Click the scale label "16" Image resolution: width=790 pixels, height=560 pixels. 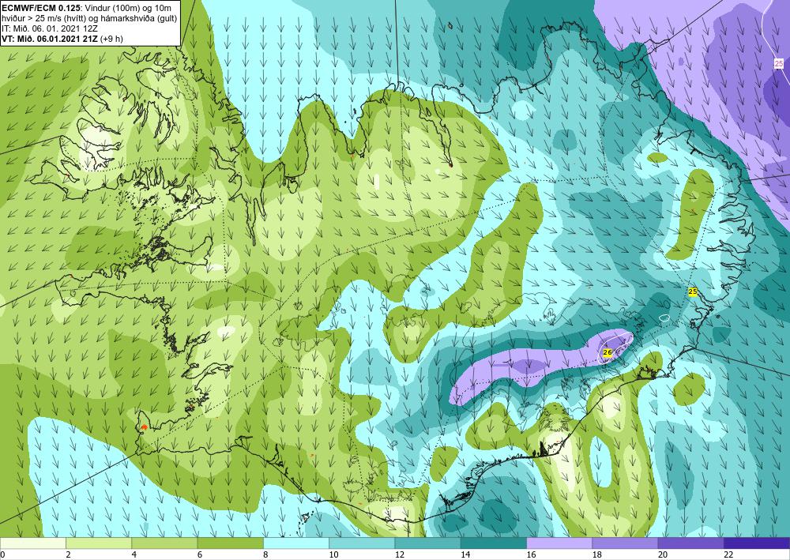point(531,554)
